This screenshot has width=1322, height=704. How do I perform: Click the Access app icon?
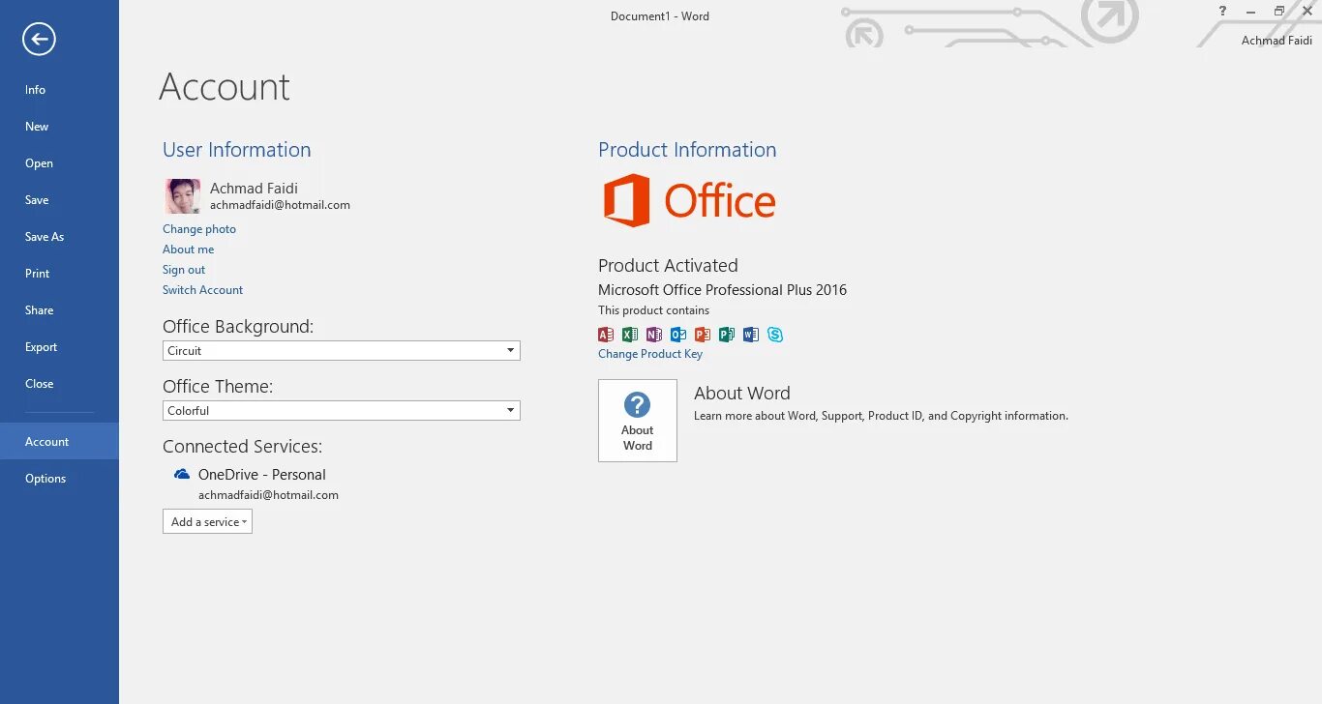(606, 335)
